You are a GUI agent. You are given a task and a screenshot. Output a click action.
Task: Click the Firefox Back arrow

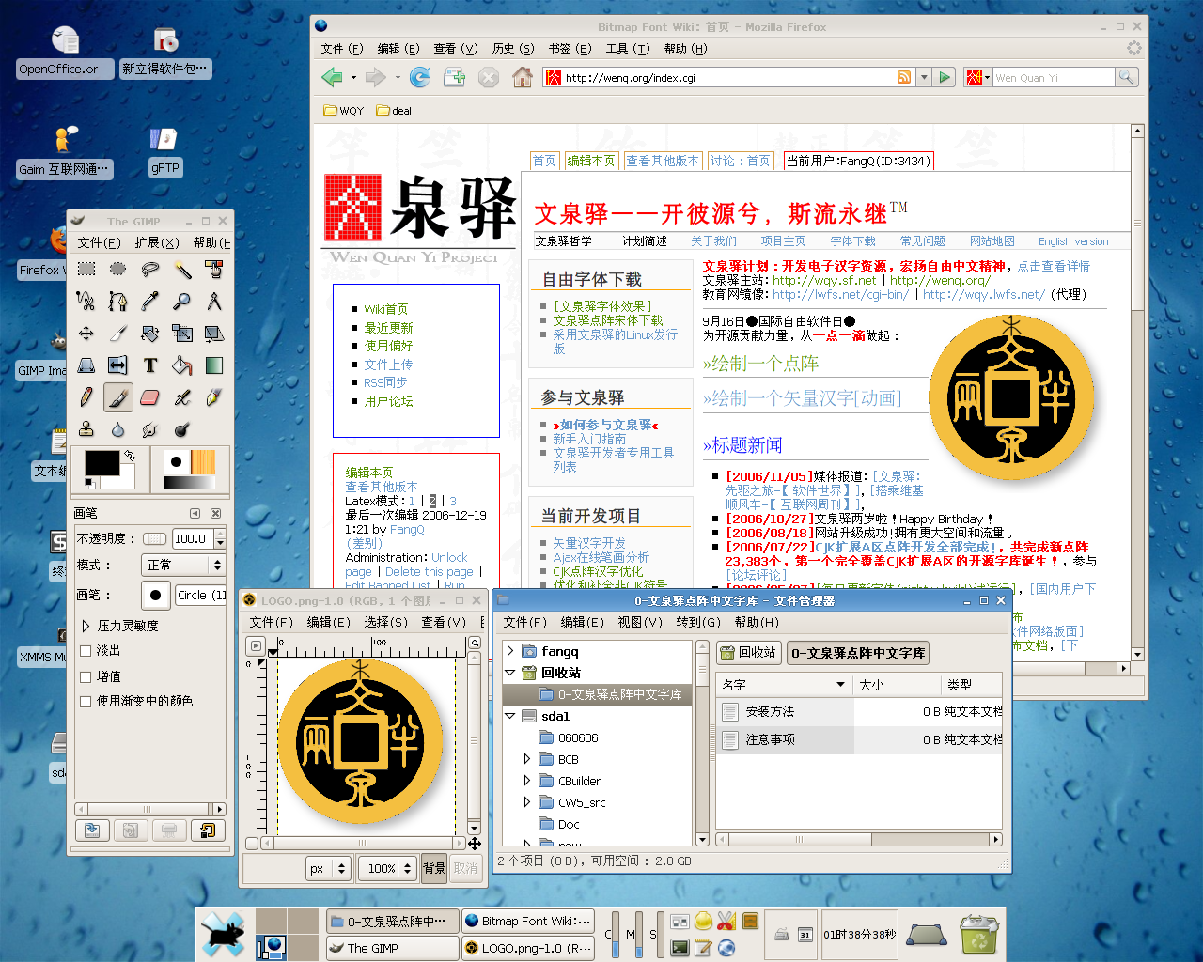(x=332, y=78)
